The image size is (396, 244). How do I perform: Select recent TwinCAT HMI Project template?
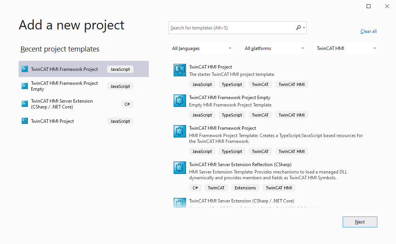(x=84, y=121)
